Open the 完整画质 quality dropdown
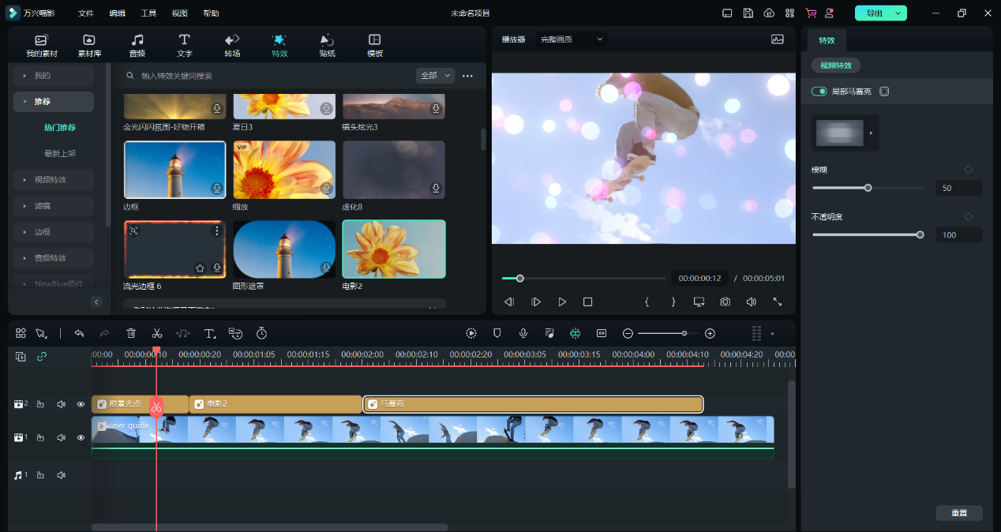Image resolution: width=1001 pixels, height=532 pixels. pyautogui.click(x=572, y=39)
